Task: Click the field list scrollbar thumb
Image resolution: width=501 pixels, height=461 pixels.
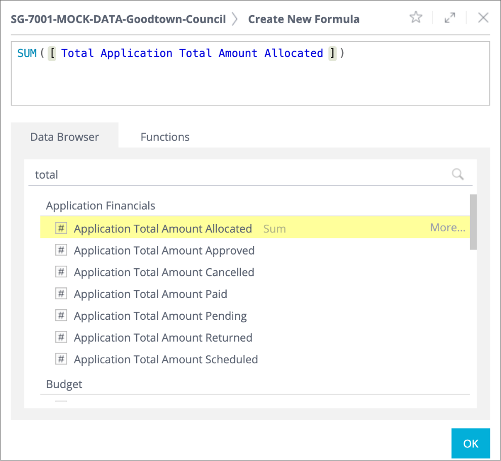Action: [x=473, y=222]
